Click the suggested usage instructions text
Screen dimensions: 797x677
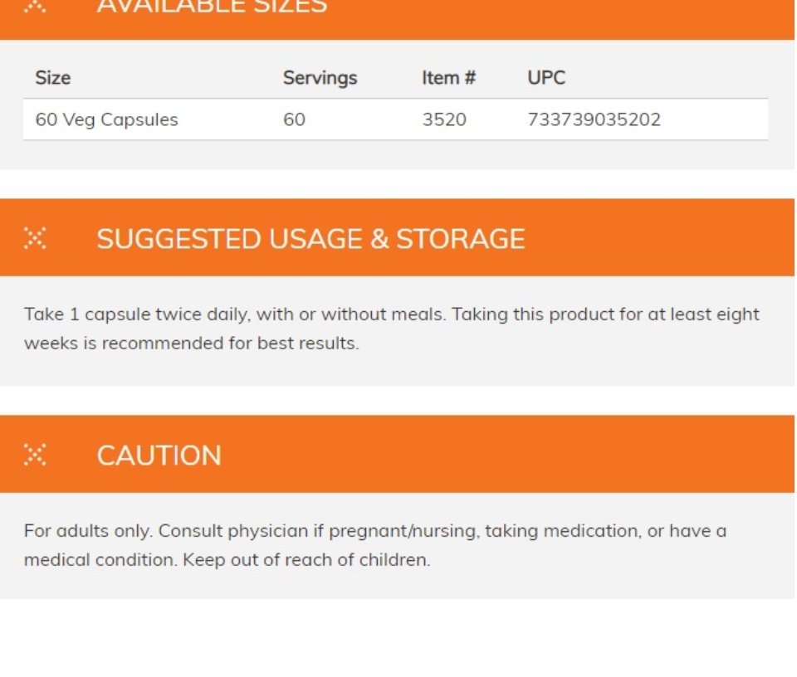point(392,329)
